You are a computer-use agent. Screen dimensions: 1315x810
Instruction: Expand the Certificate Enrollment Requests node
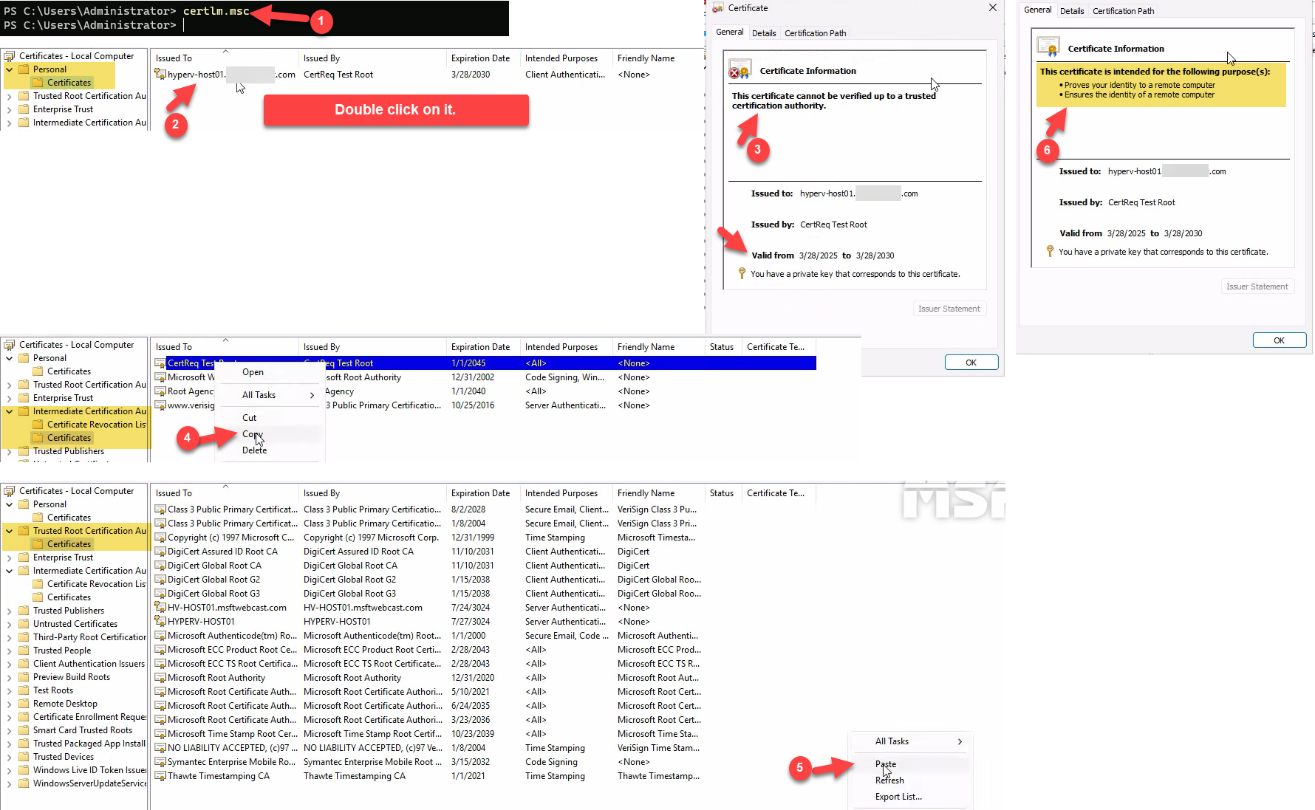click(9, 717)
